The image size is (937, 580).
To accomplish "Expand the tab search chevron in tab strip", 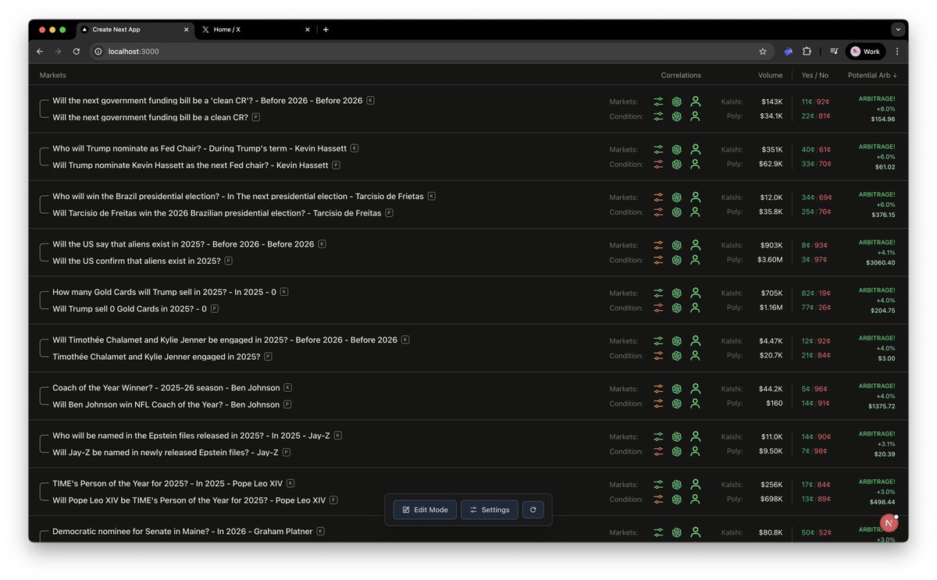I will click(898, 30).
